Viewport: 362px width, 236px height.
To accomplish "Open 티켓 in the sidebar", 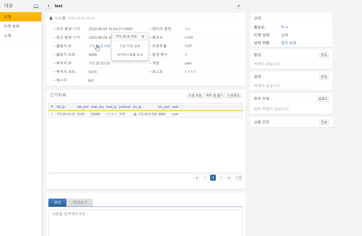I will pyautogui.click(x=21, y=17).
